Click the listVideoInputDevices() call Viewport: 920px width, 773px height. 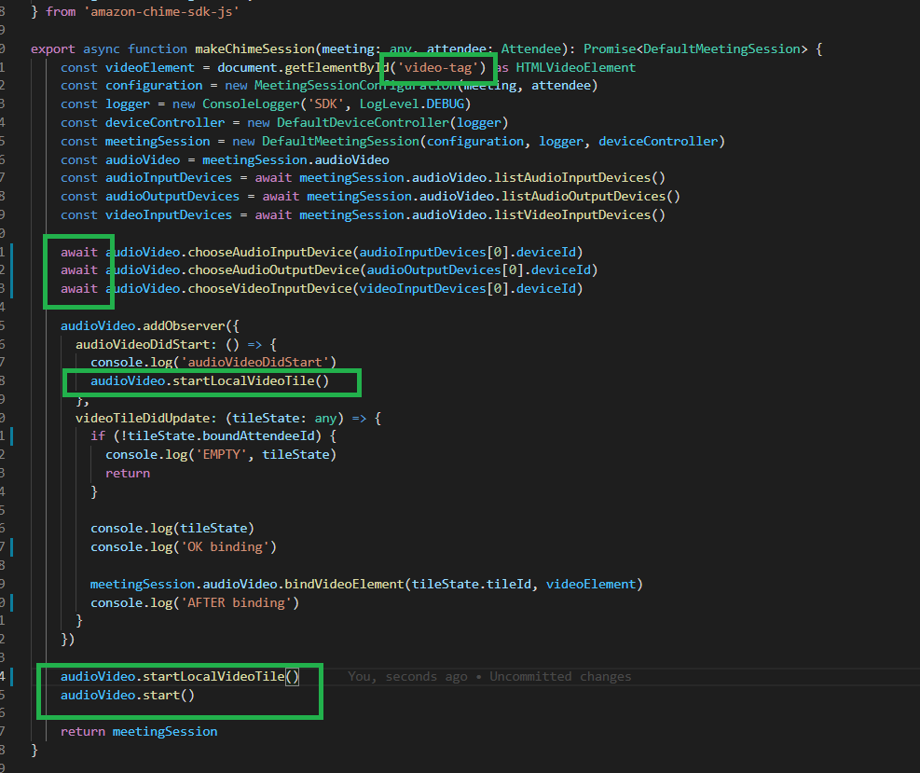coord(580,215)
